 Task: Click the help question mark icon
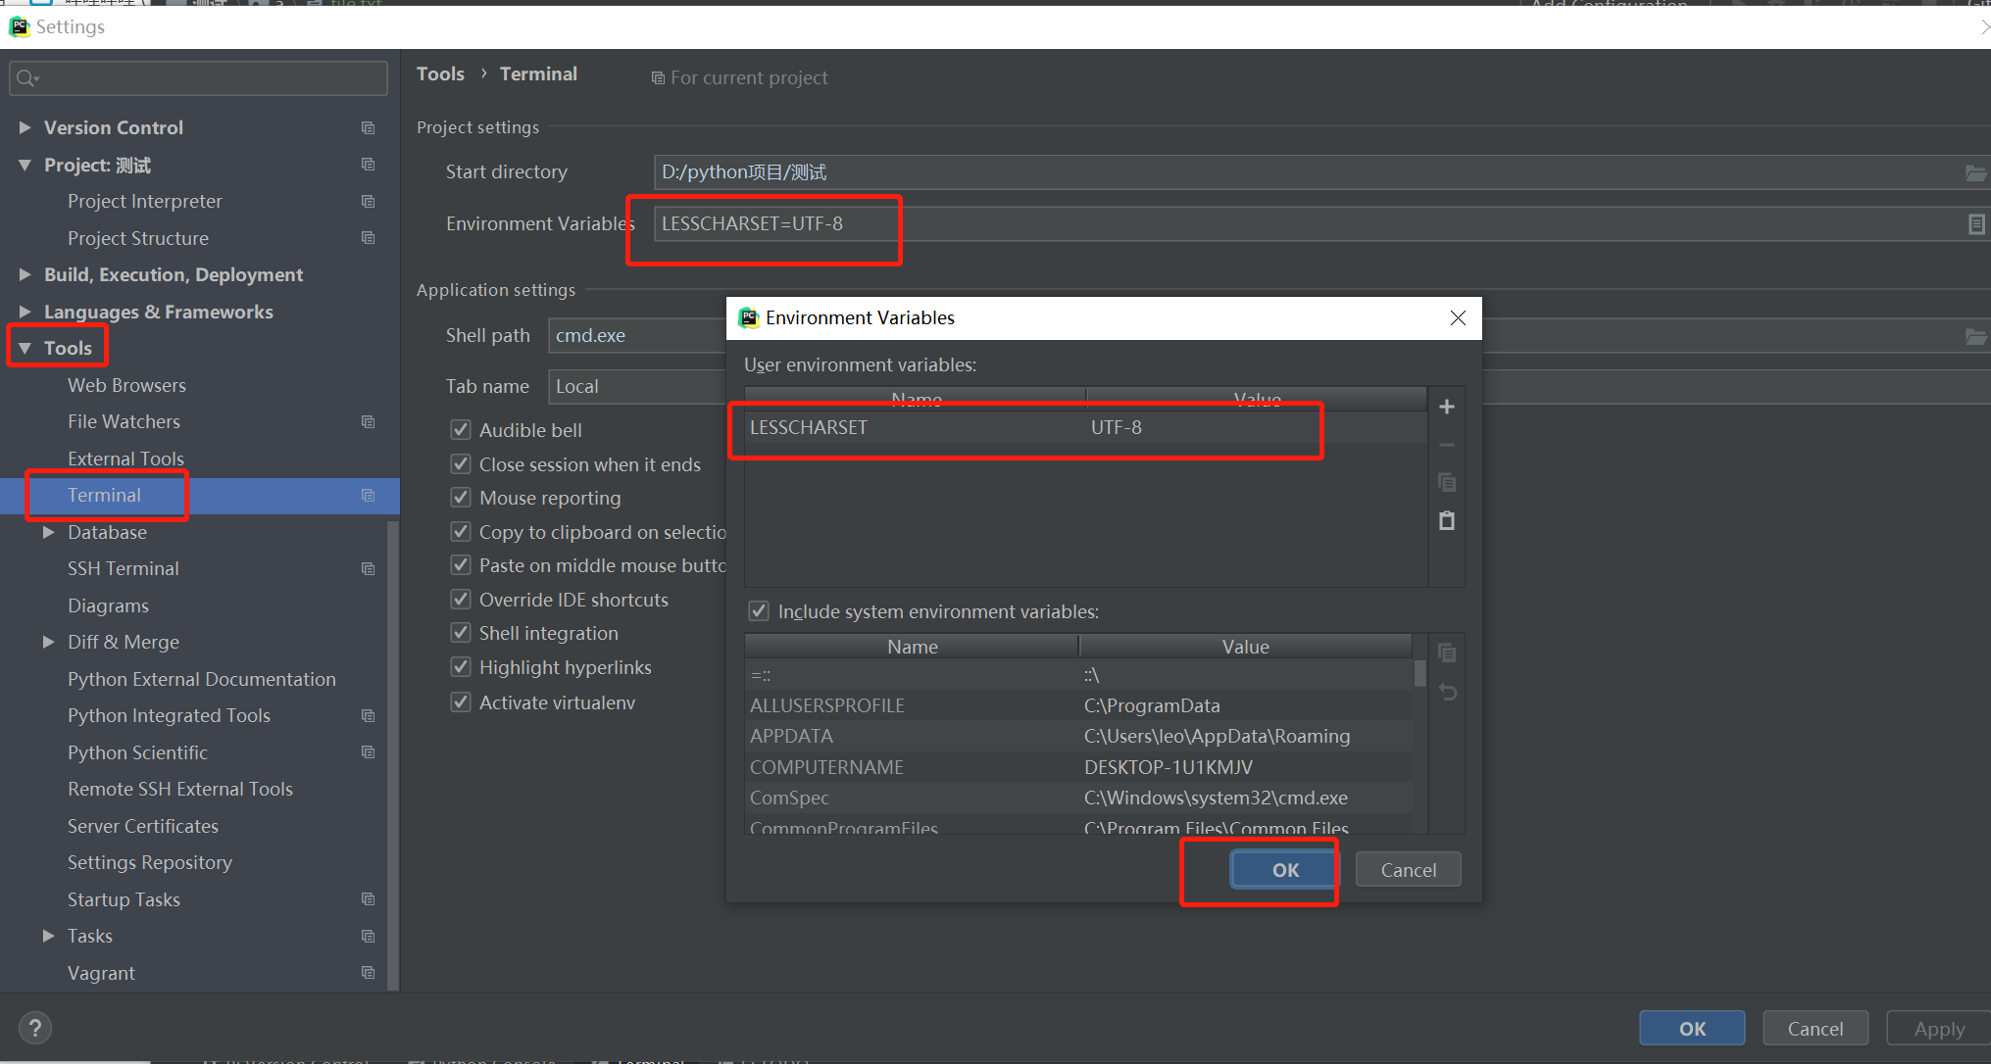pyautogui.click(x=35, y=1028)
